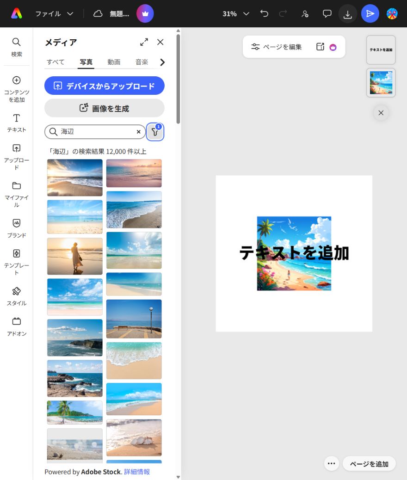Click the media panel vertical scrollbar
Screen dimensions: 407x480
[178, 79]
